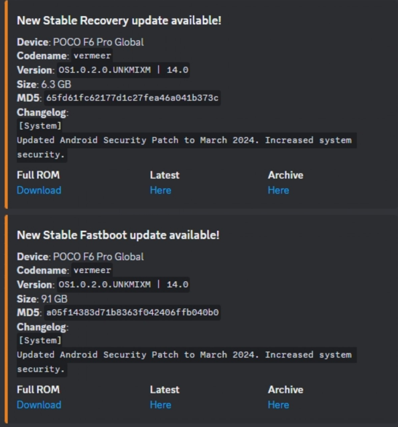Select the Fastboot update codename 'vermeer'
The width and height of the screenshot is (398, 427).
pyautogui.click(x=92, y=270)
